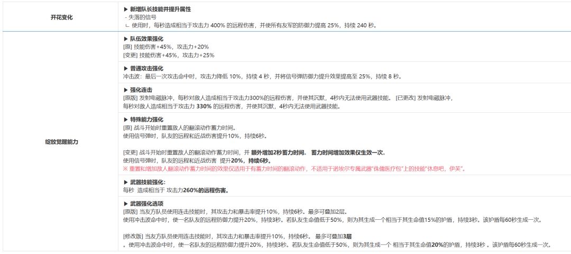Select the [原版] line ending 最多可叠加2层
The width and height of the screenshot is (571, 254).
coord(236,212)
